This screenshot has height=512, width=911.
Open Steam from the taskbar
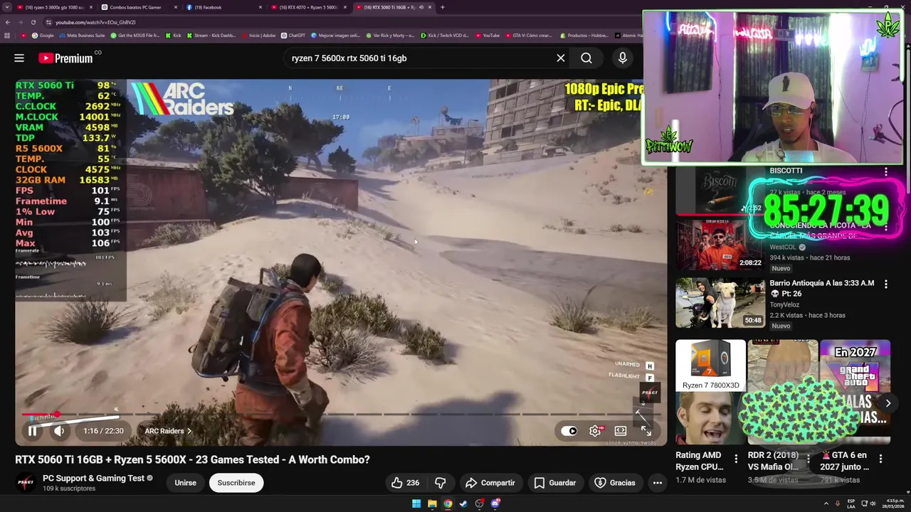[463, 504]
